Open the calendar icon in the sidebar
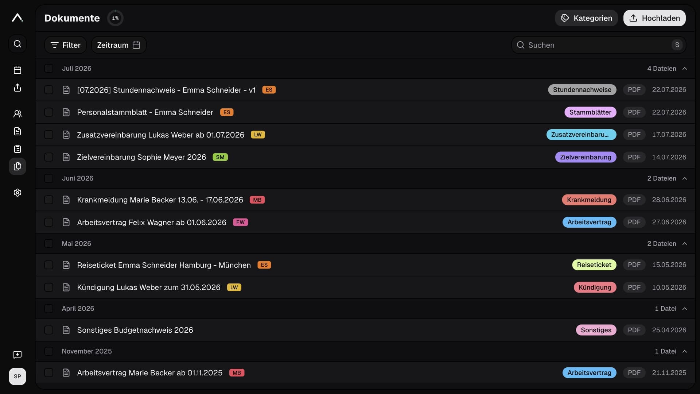700x394 pixels. tap(17, 70)
